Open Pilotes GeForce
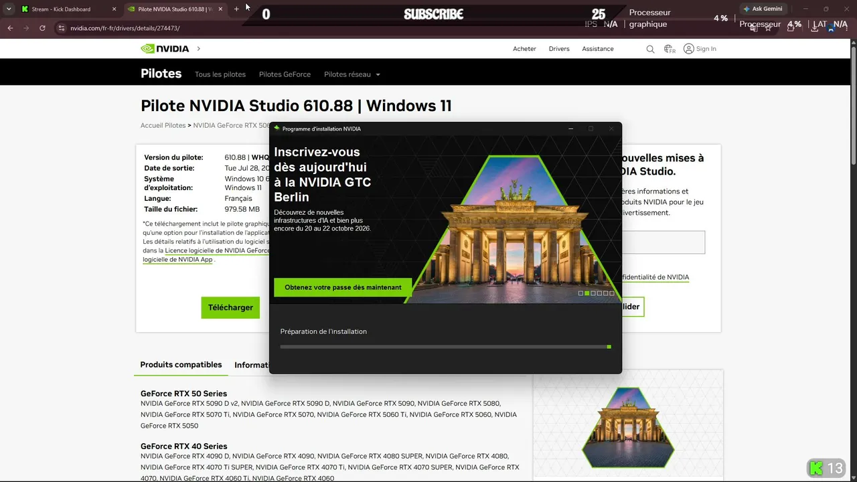This screenshot has width=857, height=482. point(285,74)
